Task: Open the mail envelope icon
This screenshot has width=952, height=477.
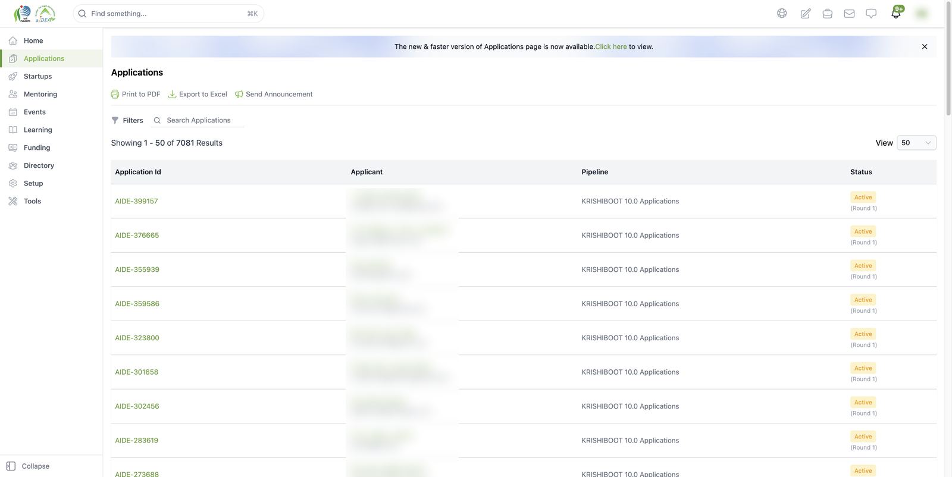Action: click(850, 13)
